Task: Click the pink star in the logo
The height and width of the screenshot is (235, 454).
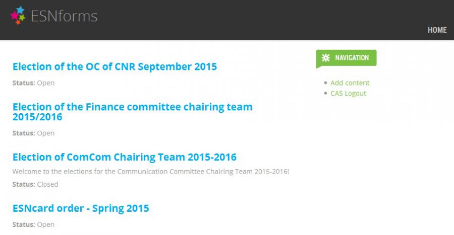Action: pos(14,15)
